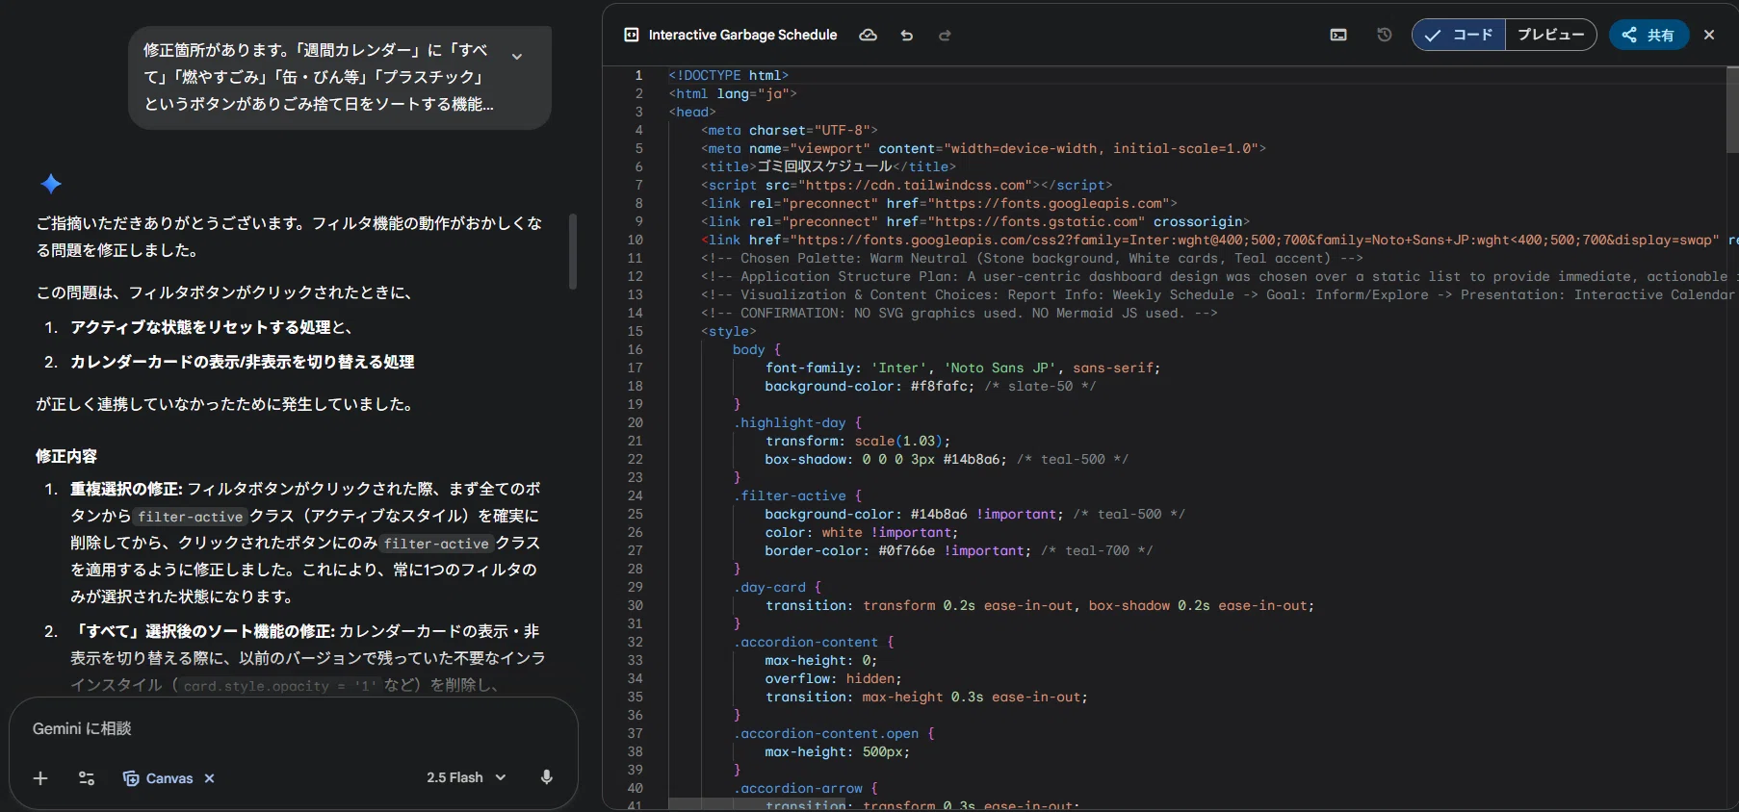Click the first filter-active inline code chip

click(190, 517)
